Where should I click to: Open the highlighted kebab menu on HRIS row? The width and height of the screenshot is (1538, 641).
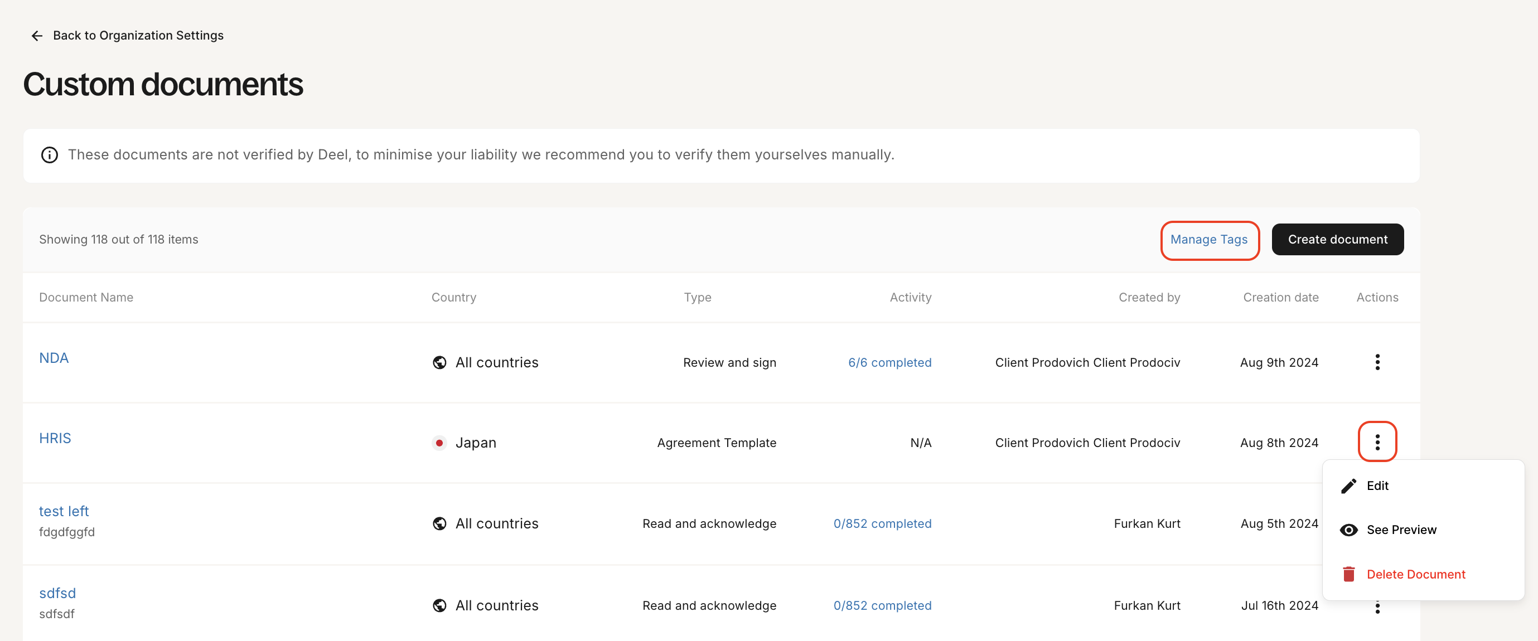[1377, 441]
